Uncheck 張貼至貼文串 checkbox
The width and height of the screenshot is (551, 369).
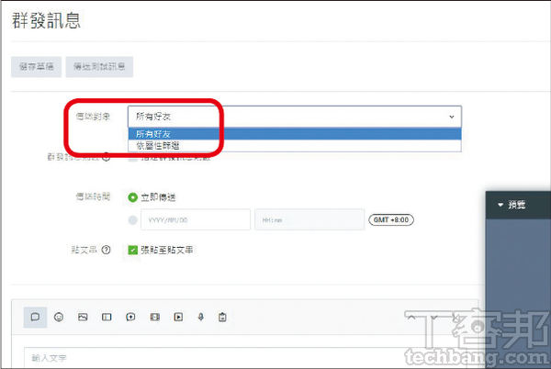coord(132,250)
